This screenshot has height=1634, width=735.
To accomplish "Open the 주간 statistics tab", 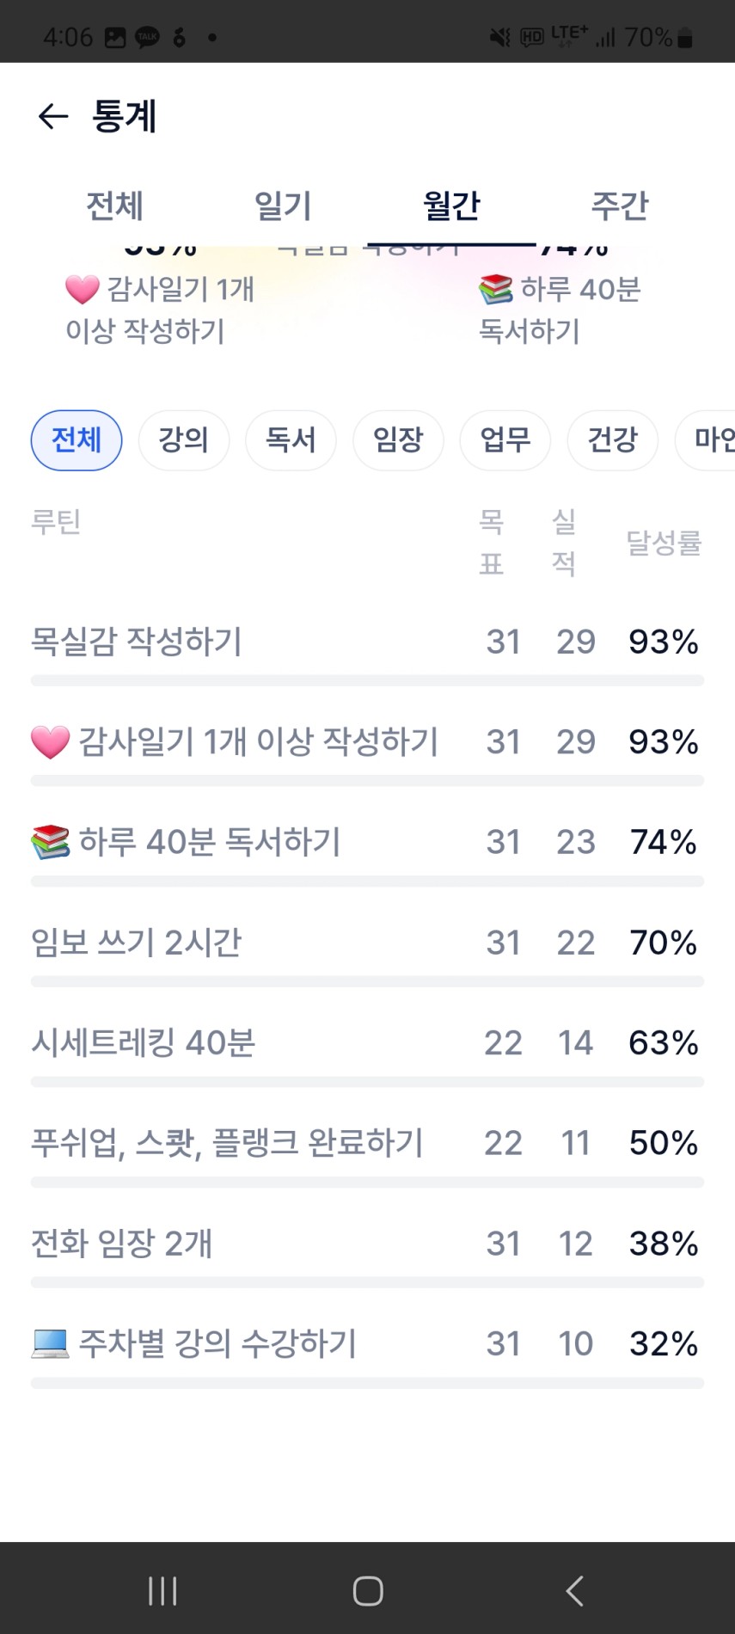I will coord(619,206).
